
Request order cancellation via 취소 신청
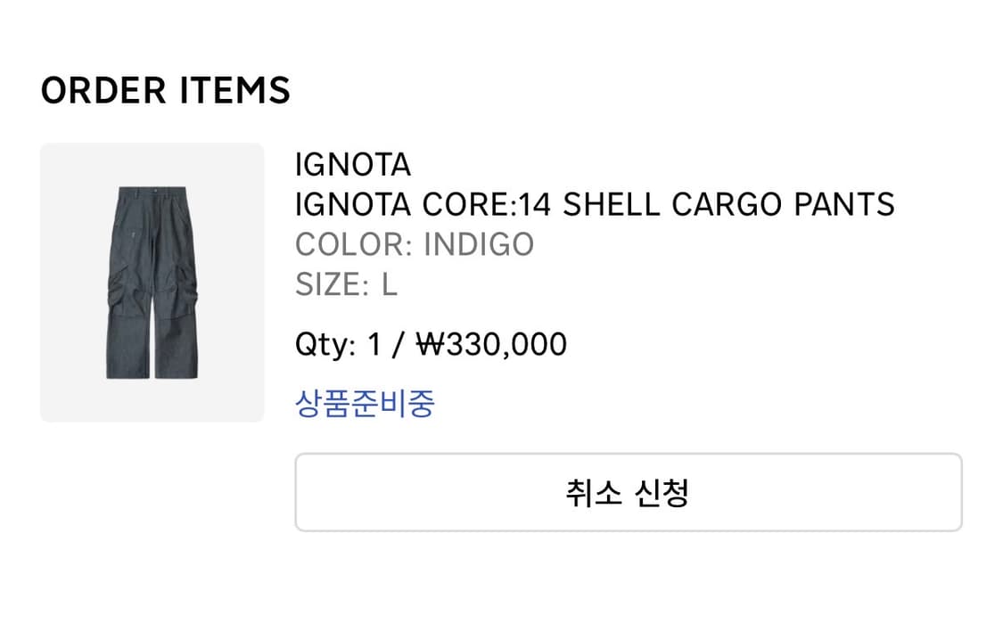pyautogui.click(x=629, y=490)
